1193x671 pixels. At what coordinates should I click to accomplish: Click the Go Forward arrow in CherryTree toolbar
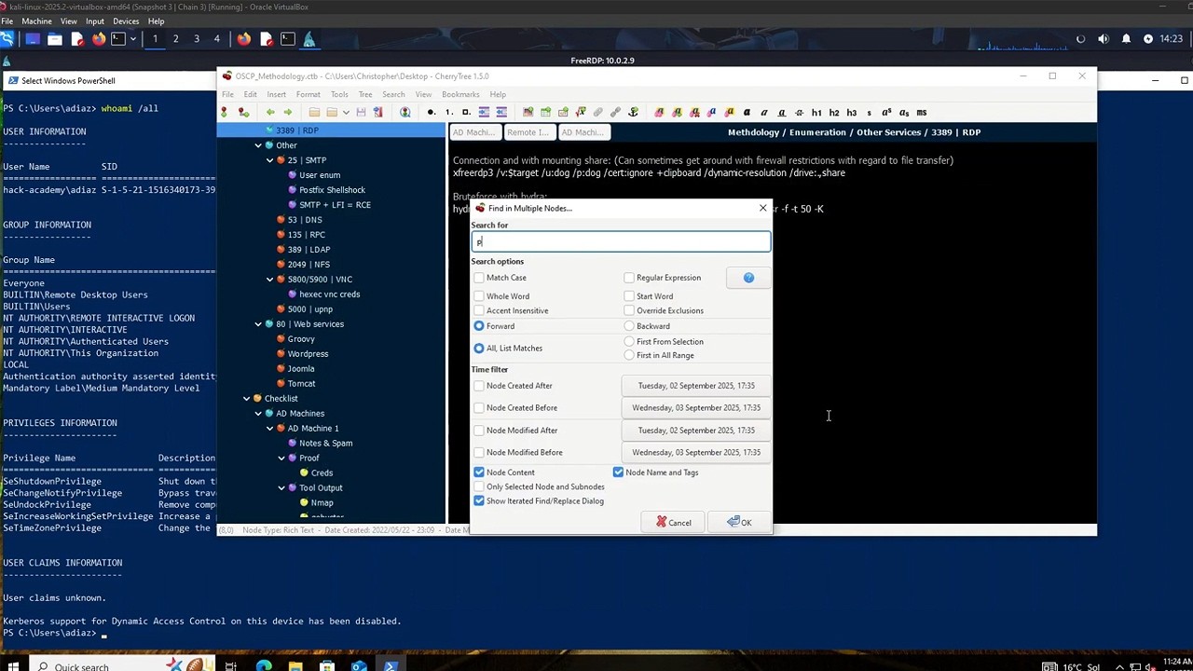287,113
